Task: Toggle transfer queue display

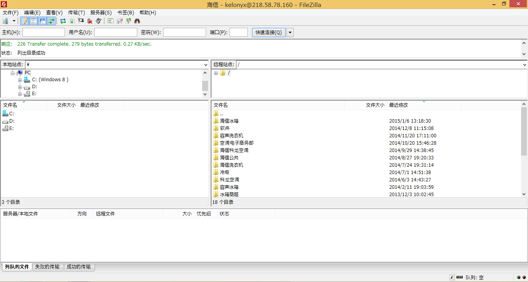Action: point(51,21)
